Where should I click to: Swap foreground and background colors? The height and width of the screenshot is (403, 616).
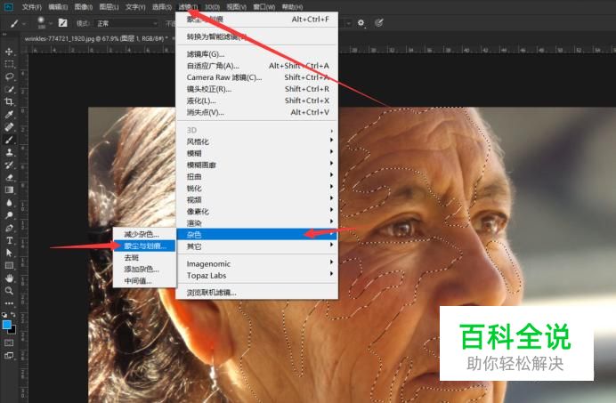pos(13,314)
